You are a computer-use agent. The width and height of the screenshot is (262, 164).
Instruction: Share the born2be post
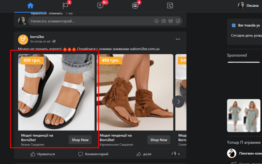click(x=144, y=154)
